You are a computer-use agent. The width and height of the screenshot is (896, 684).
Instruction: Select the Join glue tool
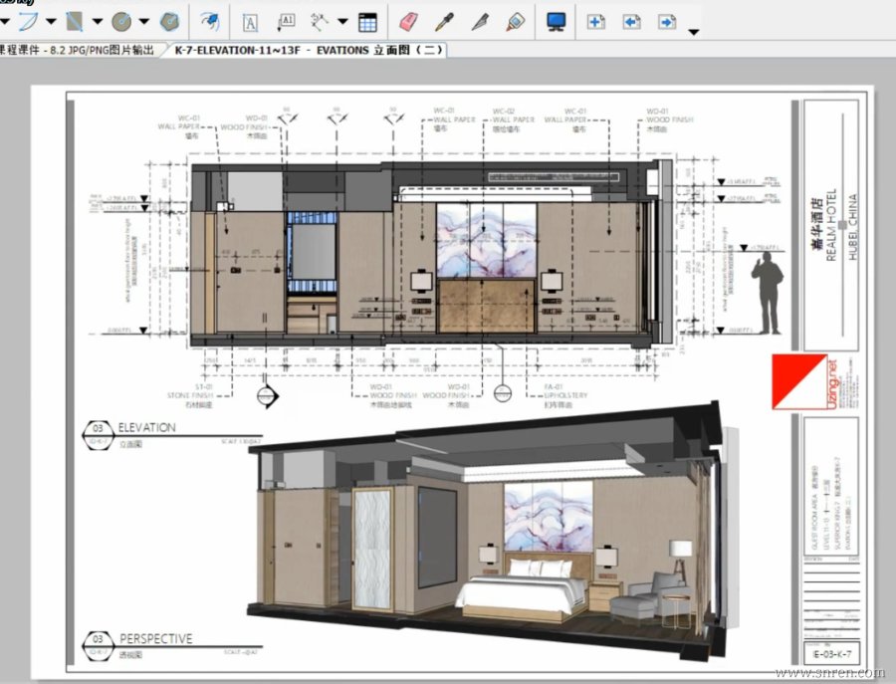pyautogui.click(x=515, y=22)
